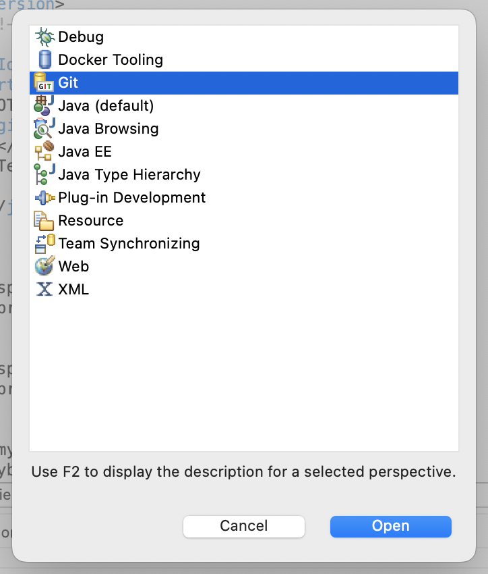
Task: Click the Java Browsing magnifier icon
Action: [x=44, y=128]
